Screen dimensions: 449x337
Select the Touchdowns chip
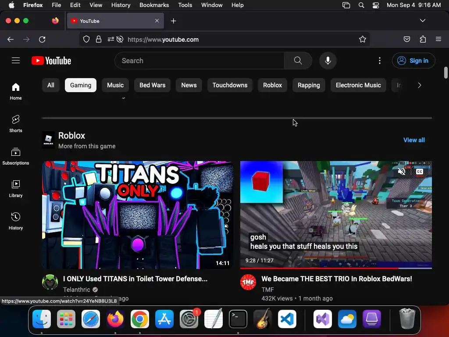(x=230, y=85)
